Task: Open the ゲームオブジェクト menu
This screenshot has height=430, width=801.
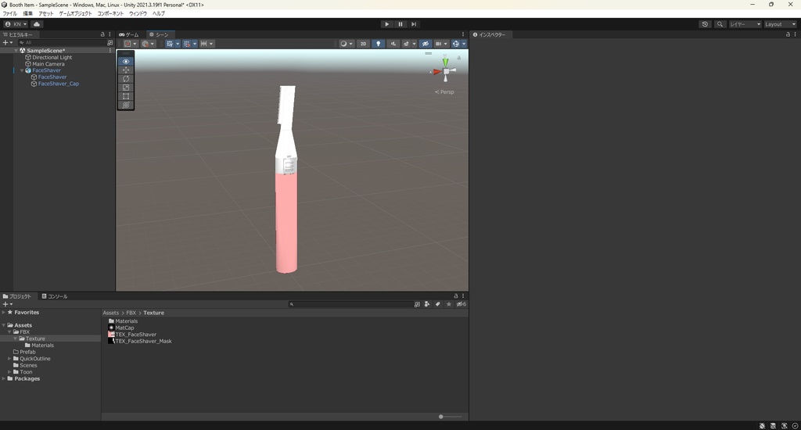Action: (x=76, y=13)
